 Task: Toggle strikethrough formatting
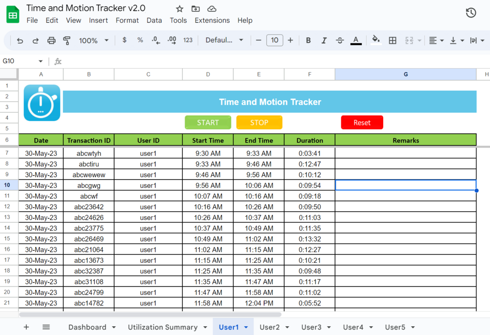340,40
